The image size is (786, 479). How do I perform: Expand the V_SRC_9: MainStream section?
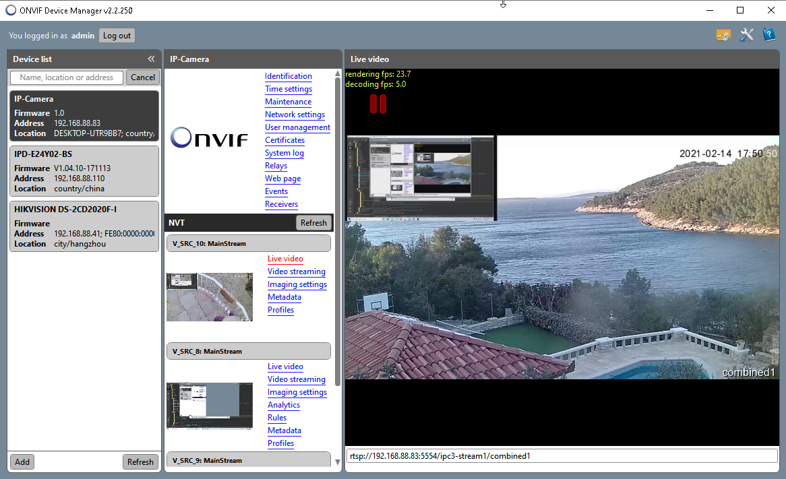(248, 460)
